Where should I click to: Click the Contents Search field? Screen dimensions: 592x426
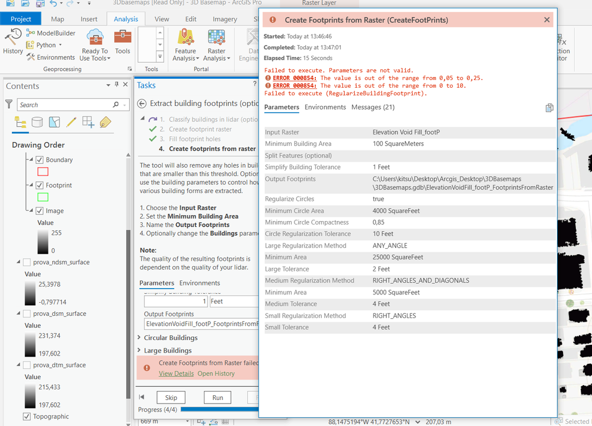tap(65, 104)
